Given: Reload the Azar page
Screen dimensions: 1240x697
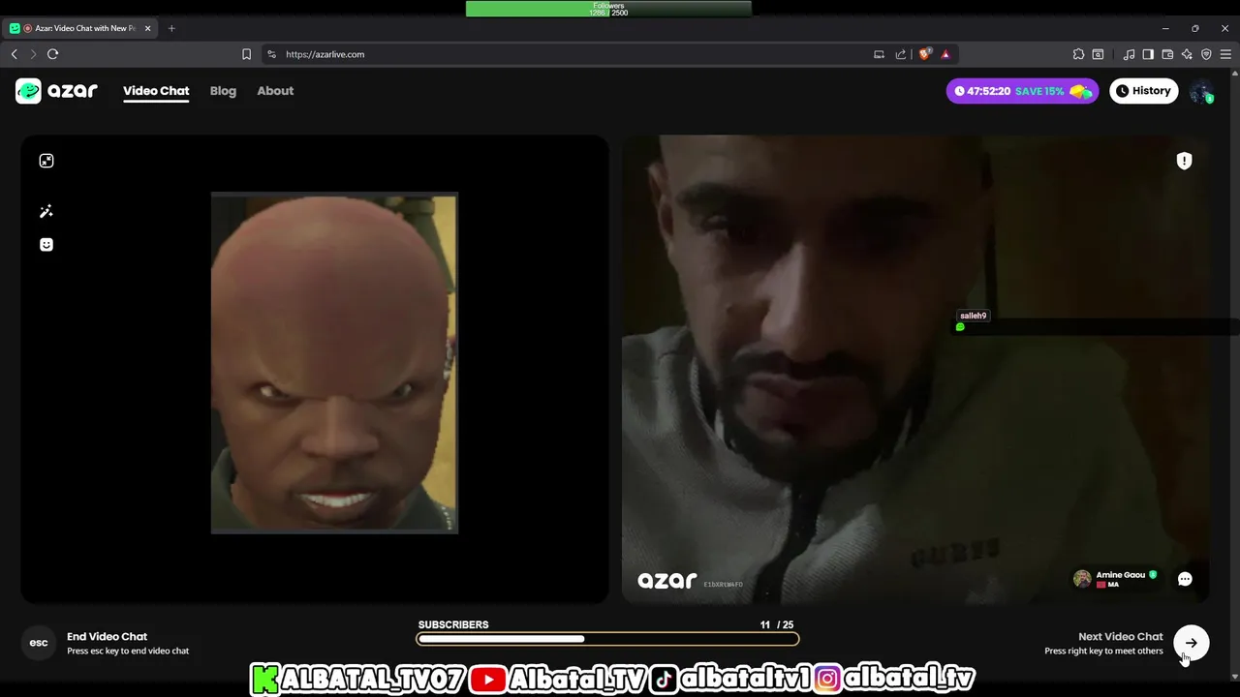Looking at the screenshot, I should click(53, 54).
